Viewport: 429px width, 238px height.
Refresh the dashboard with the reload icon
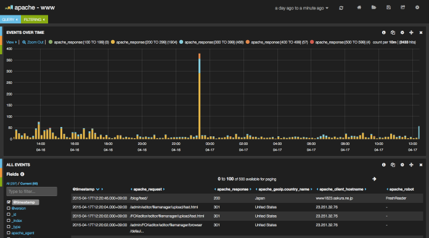tap(341, 8)
